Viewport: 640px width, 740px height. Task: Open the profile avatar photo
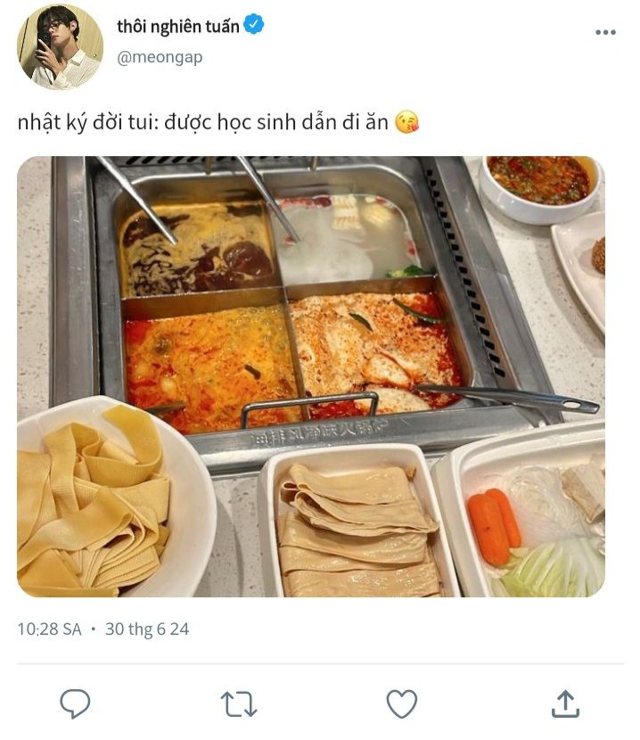(x=60, y=46)
